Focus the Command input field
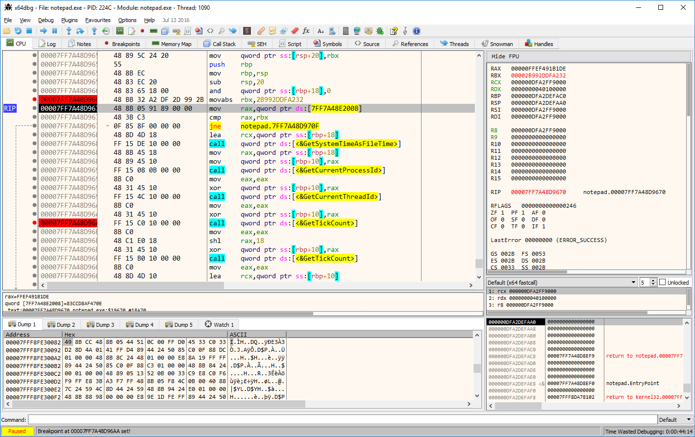The height and width of the screenshot is (437, 695). (343, 420)
